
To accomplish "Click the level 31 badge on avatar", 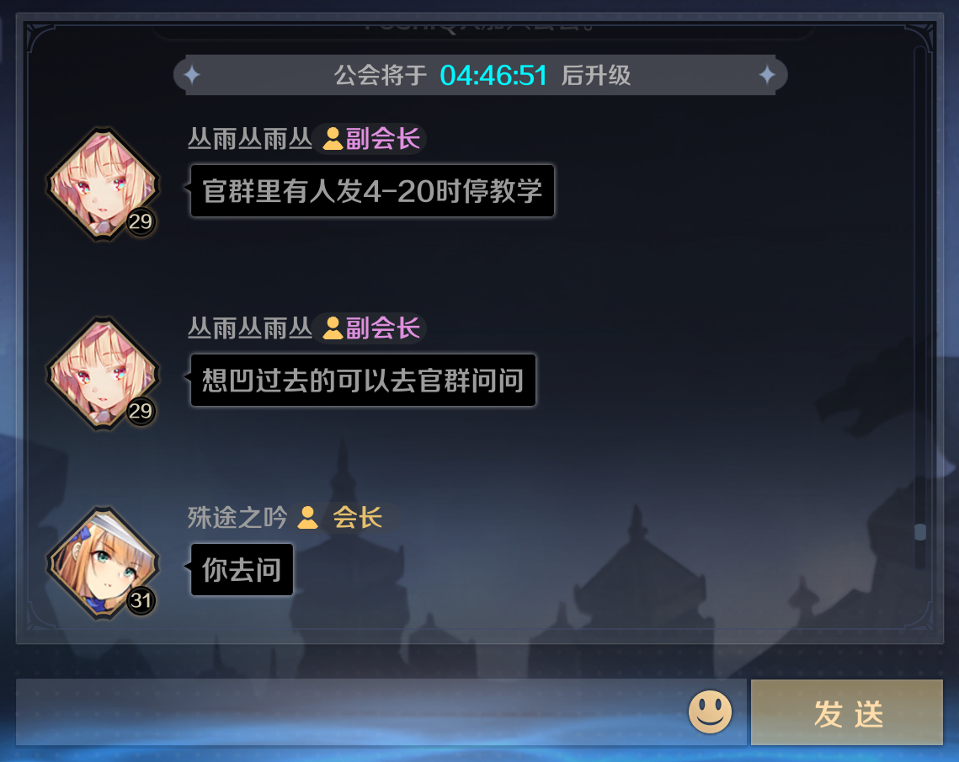I will (141, 600).
